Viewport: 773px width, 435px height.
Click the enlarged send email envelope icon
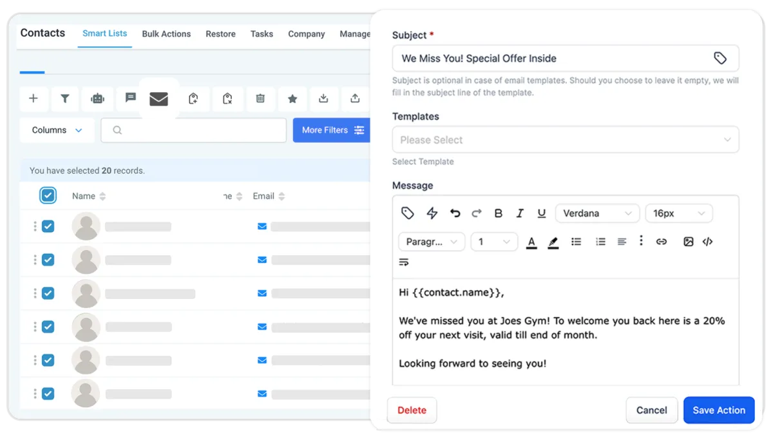pyautogui.click(x=158, y=99)
